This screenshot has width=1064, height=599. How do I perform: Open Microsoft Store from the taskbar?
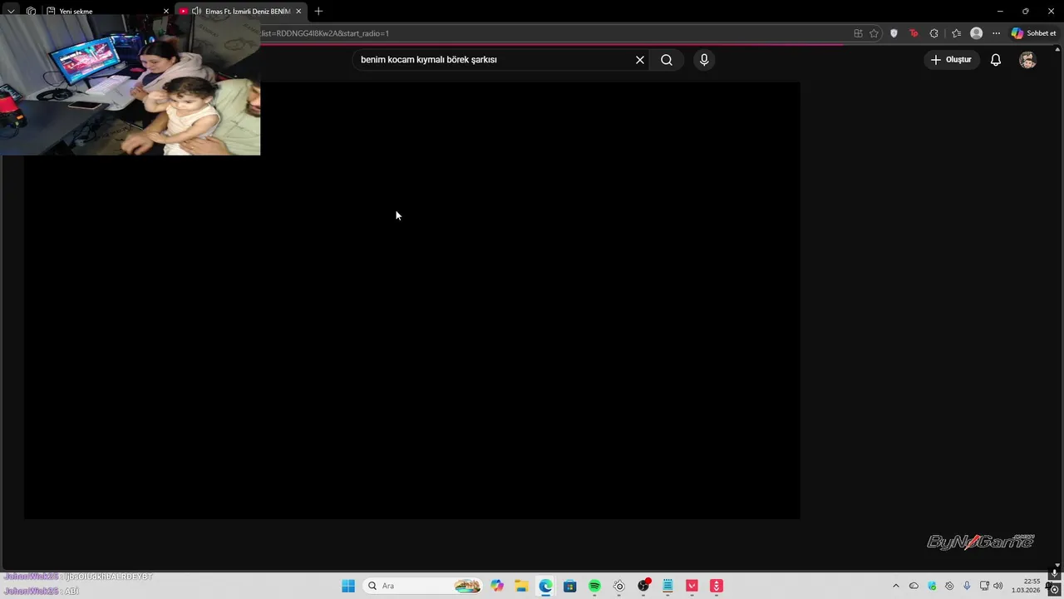pyautogui.click(x=569, y=586)
